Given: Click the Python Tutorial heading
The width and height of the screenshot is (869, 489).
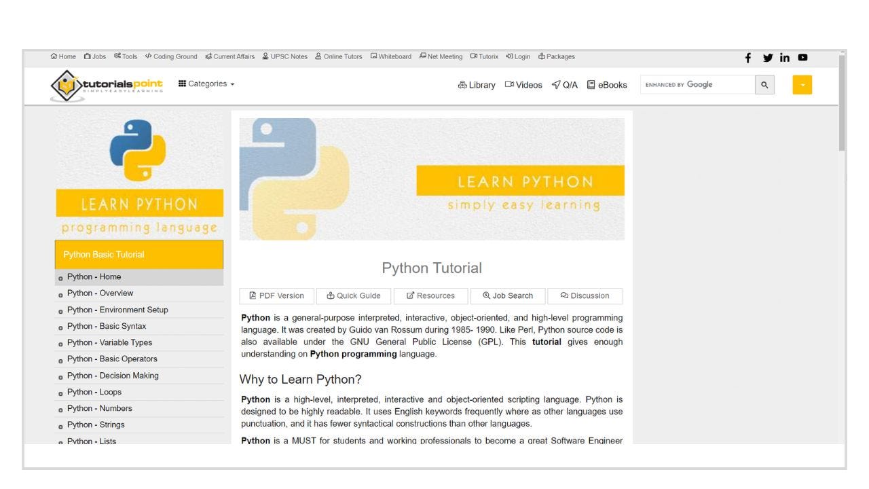Looking at the screenshot, I should click(432, 268).
